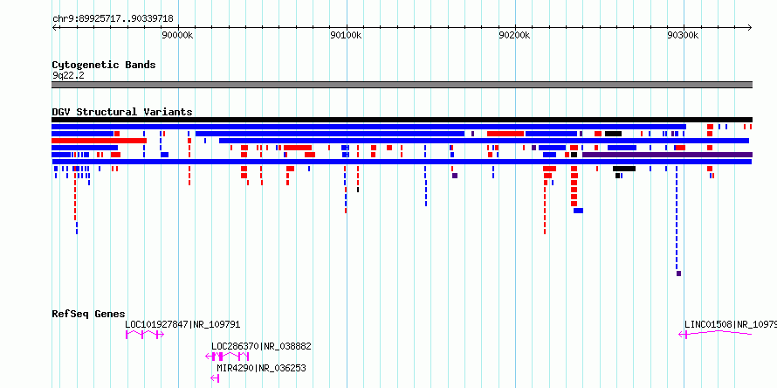
Task: Click the 9q22.2 band label
Action: click(67, 75)
